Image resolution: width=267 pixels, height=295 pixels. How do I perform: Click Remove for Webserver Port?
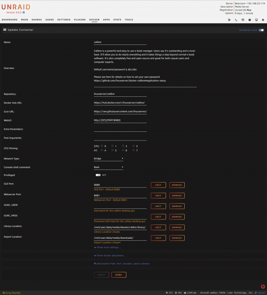tap(177, 195)
